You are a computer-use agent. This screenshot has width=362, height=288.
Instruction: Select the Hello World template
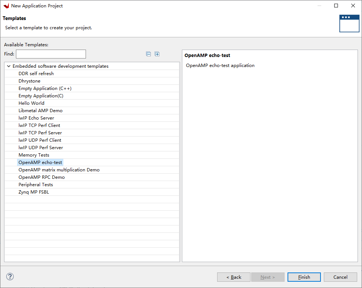31,103
